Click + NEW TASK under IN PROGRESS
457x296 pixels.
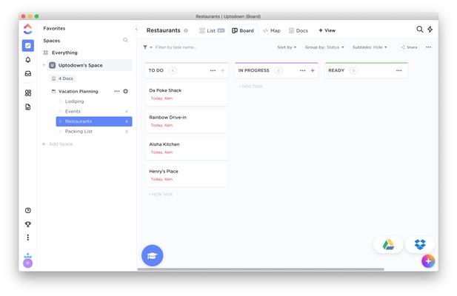click(x=250, y=87)
